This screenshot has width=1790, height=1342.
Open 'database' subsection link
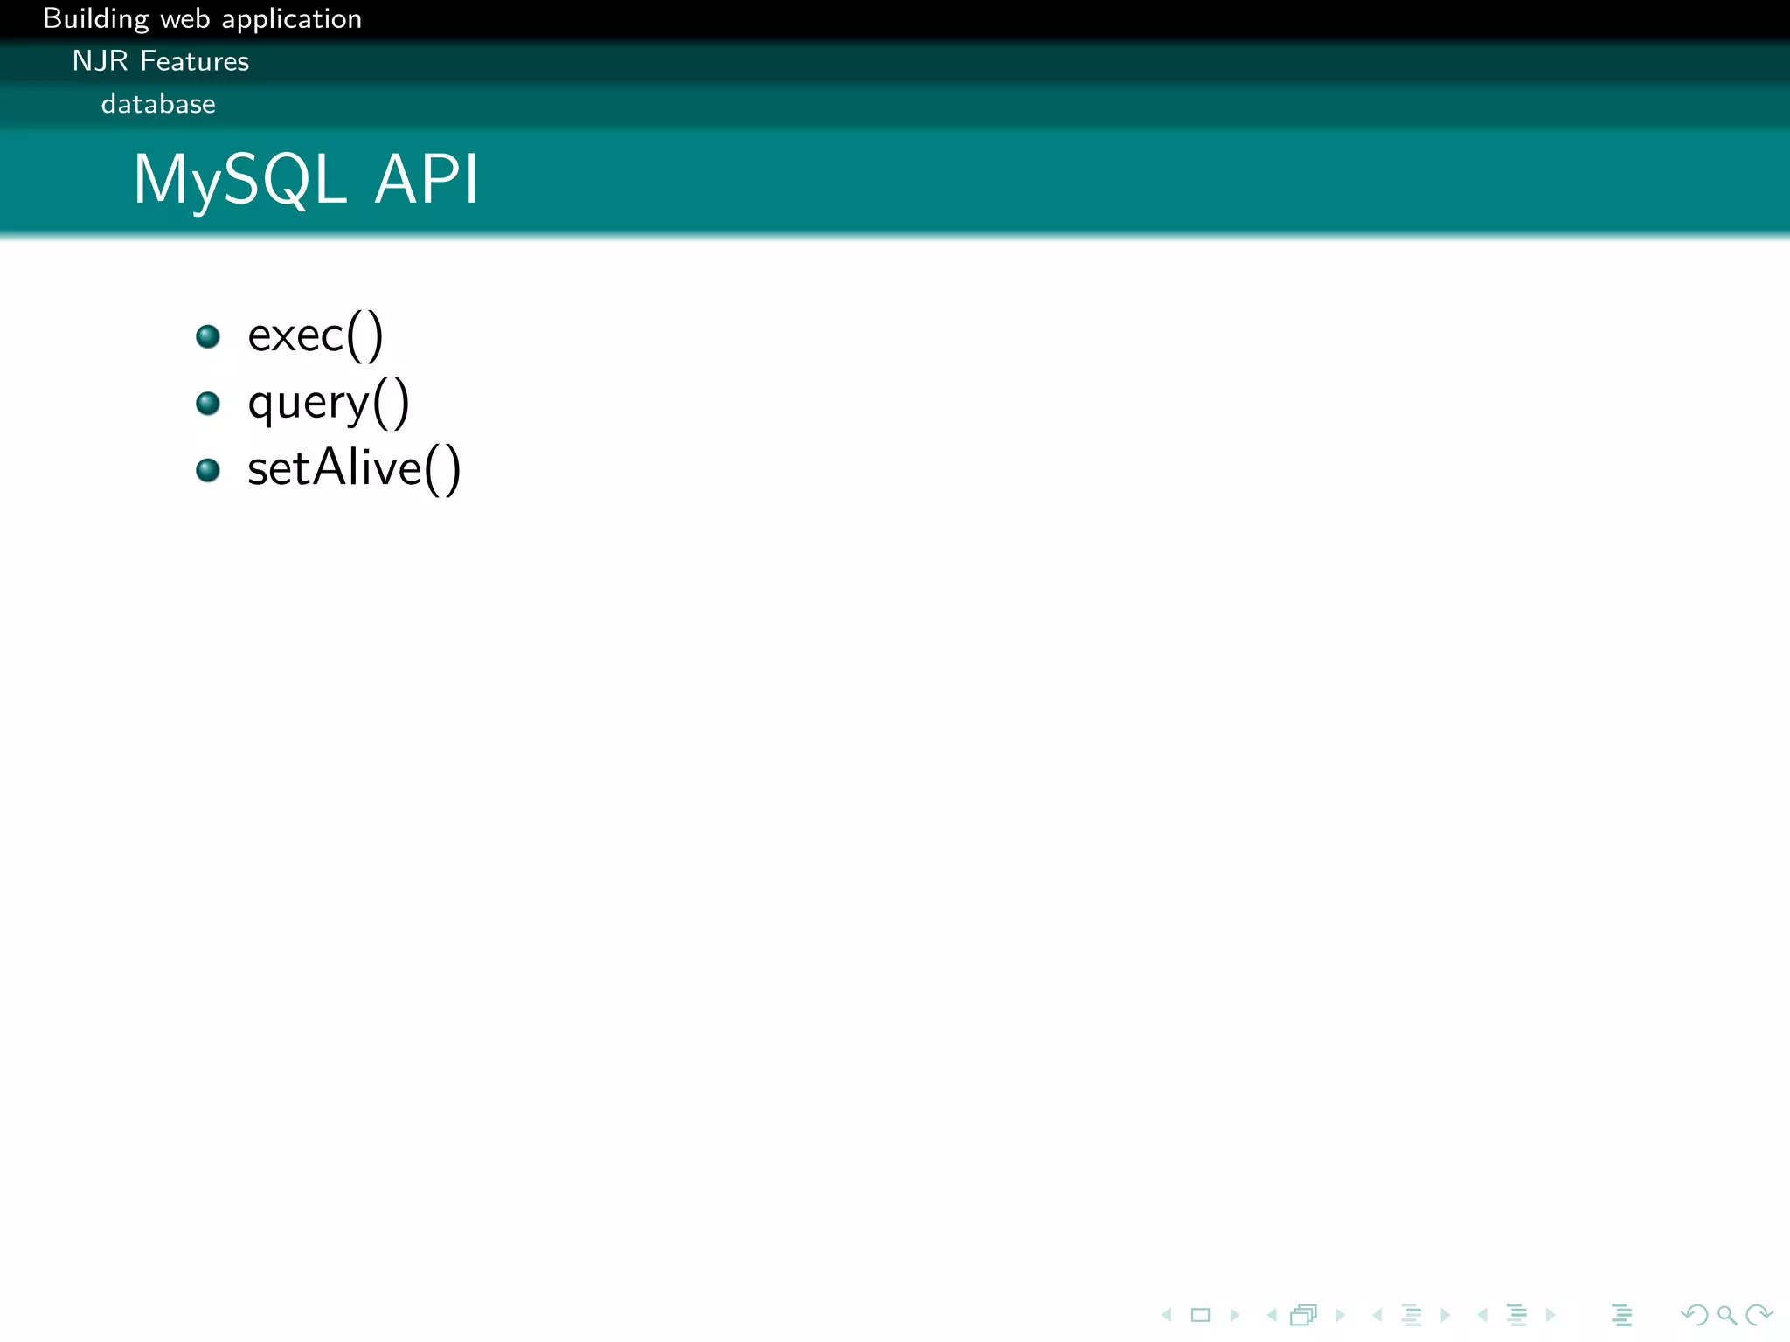[158, 104]
